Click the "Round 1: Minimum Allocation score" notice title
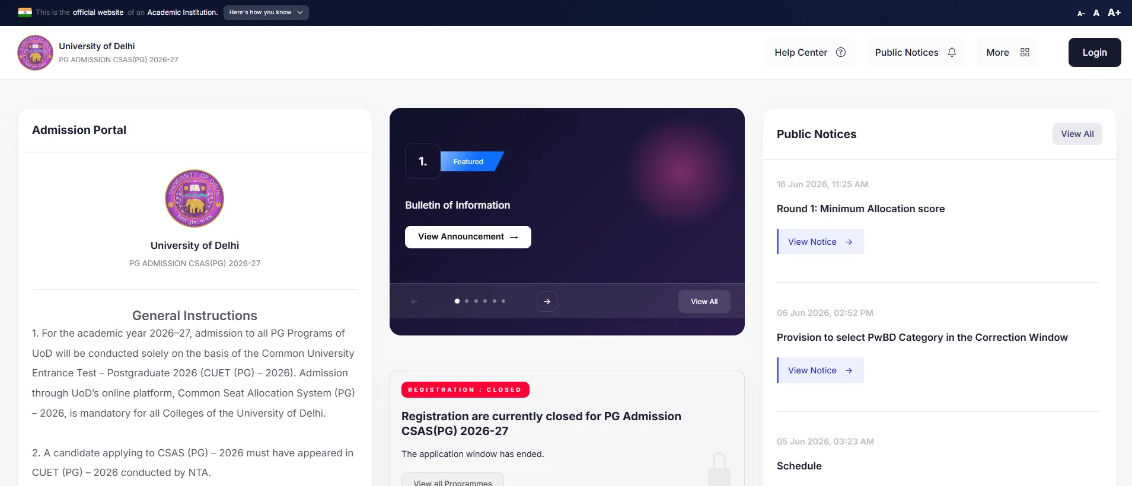This screenshot has width=1132, height=486. 860,209
